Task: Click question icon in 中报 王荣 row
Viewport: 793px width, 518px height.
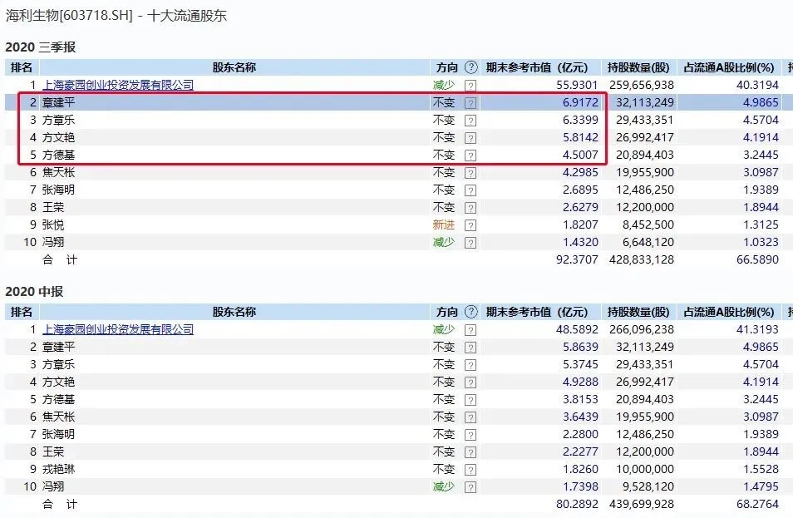Action: (x=470, y=452)
